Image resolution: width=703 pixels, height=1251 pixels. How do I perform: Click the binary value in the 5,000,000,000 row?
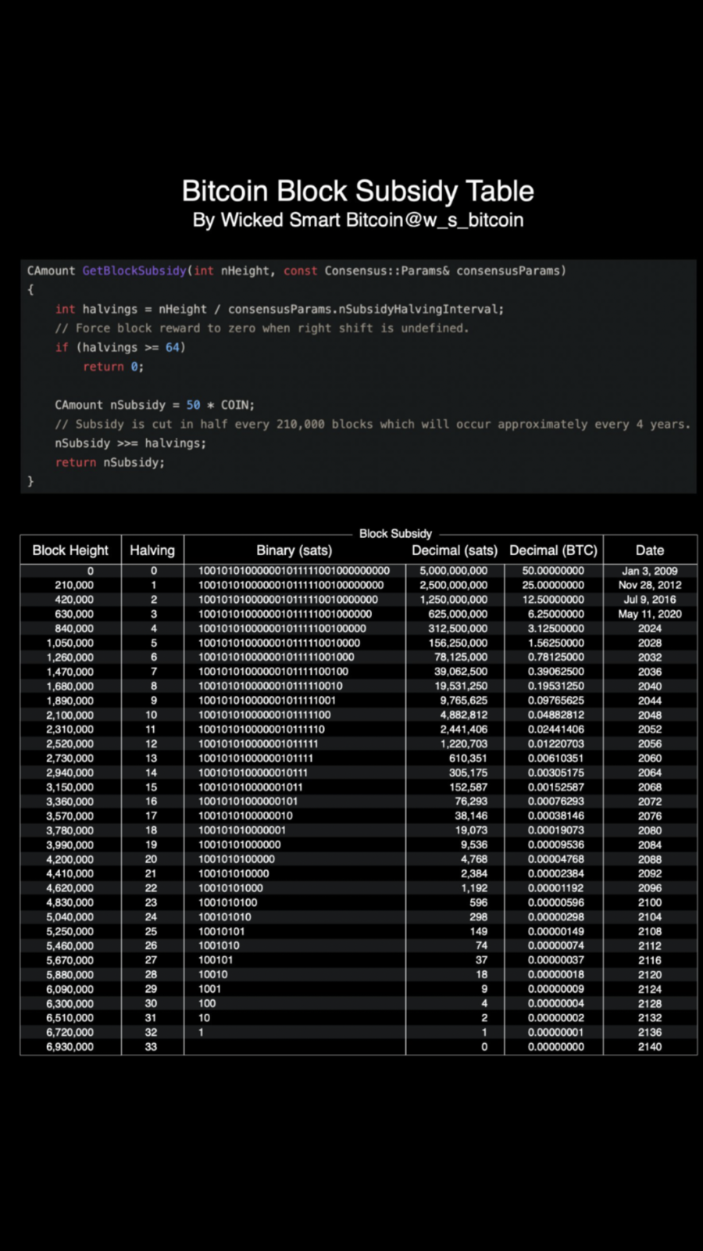294,571
